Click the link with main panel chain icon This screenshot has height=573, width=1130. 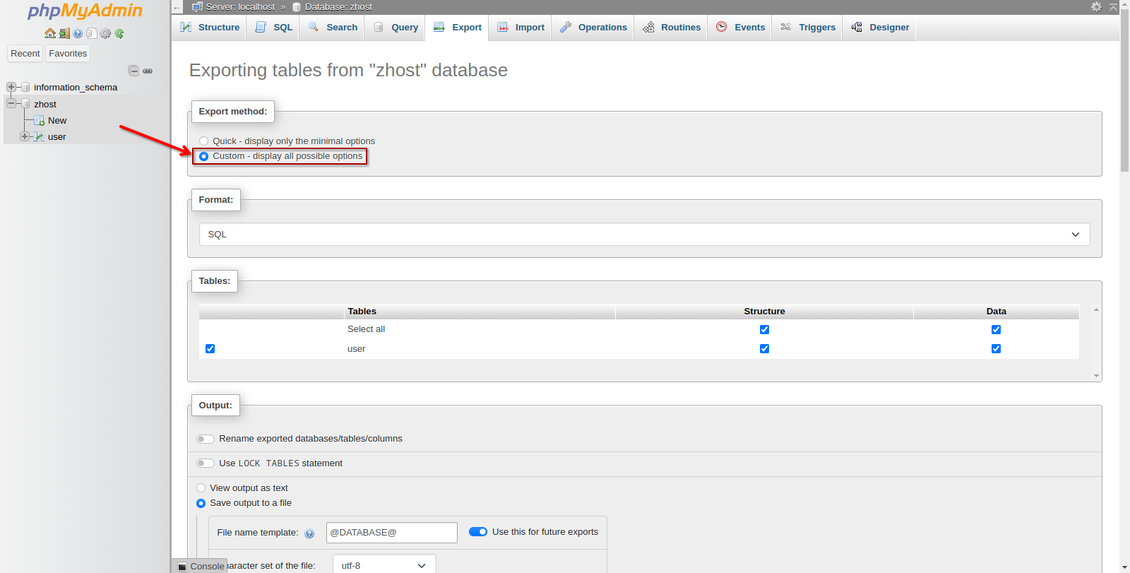coord(148,71)
